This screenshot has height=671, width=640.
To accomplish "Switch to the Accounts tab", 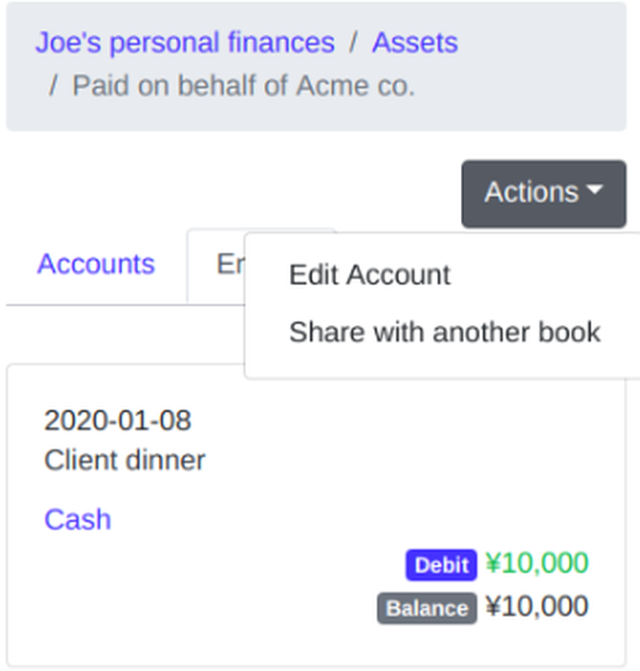I will click(96, 264).
